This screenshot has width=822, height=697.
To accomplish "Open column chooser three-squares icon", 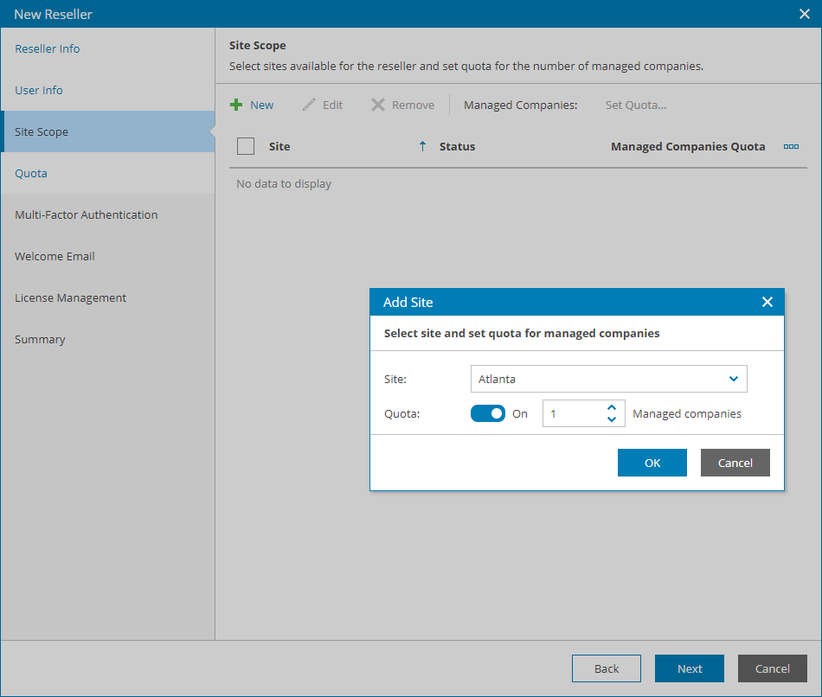I will (791, 147).
